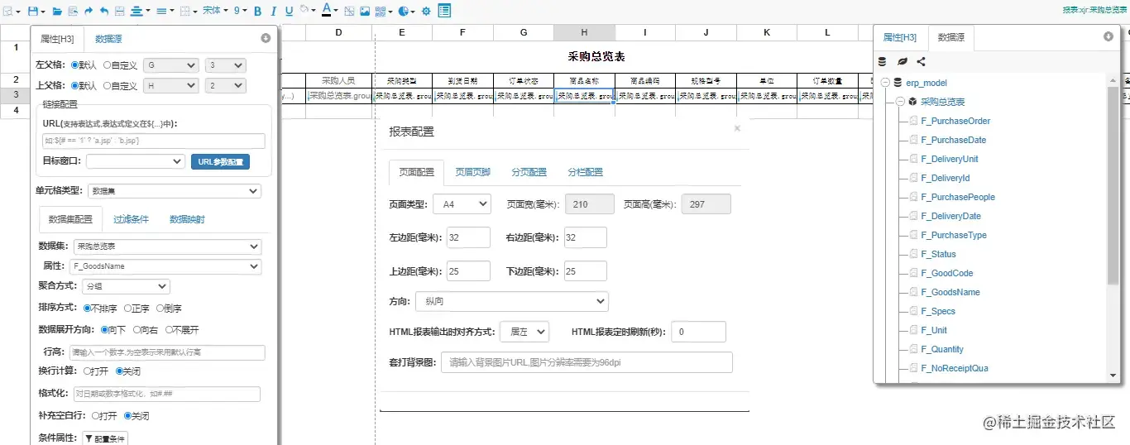Turn on 补充空白行 with 打开 radio
Viewport: 1130px width, 445px height.
(94, 415)
